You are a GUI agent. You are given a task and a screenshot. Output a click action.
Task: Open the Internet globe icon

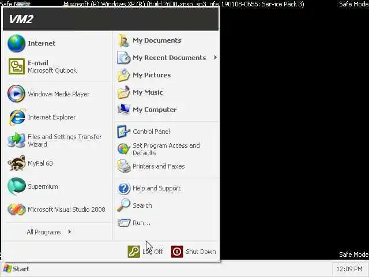pos(16,43)
